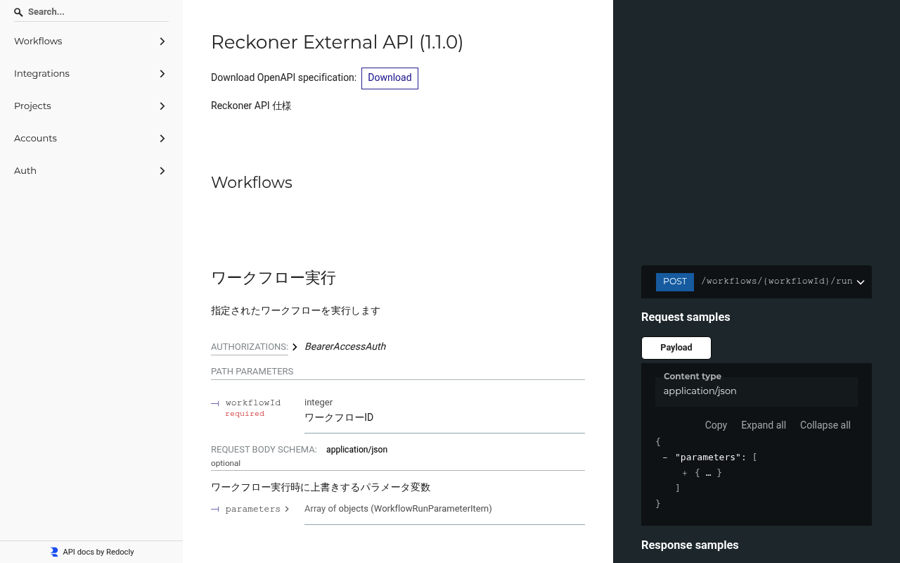900x563 pixels.
Task: Open the Content type application/json selector
Action: point(757,391)
